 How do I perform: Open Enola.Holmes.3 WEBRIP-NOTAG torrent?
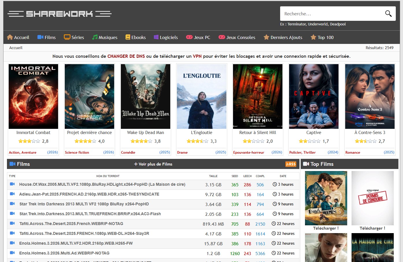[x=64, y=253]
